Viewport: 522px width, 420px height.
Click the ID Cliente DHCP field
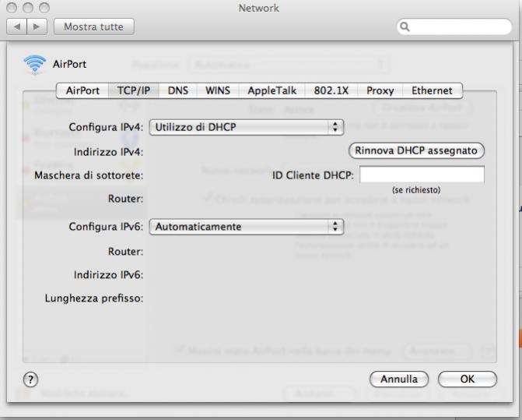tap(422, 175)
